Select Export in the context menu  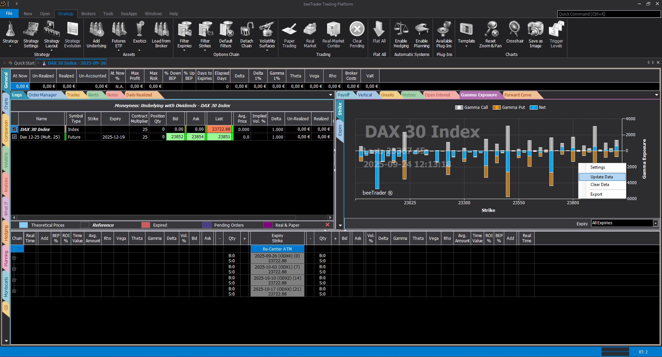(x=596, y=194)
